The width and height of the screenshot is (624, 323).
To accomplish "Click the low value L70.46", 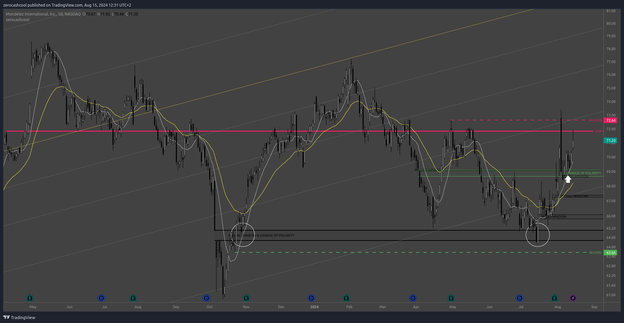I will coord(118,14).
